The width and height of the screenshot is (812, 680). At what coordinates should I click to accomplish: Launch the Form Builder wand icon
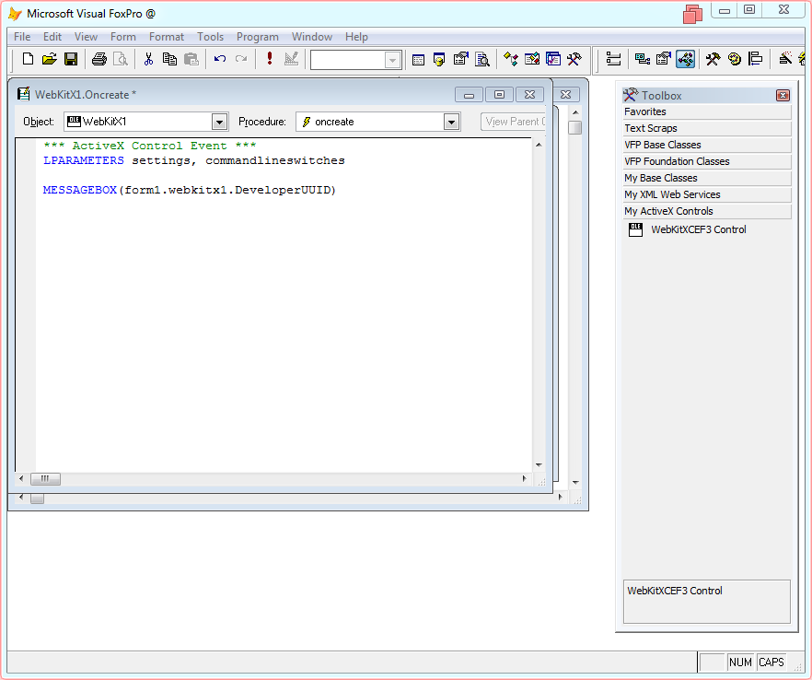click(785, 59)
